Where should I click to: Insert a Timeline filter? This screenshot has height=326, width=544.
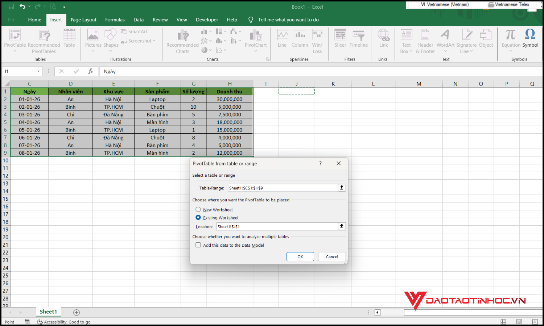point(359,40)
